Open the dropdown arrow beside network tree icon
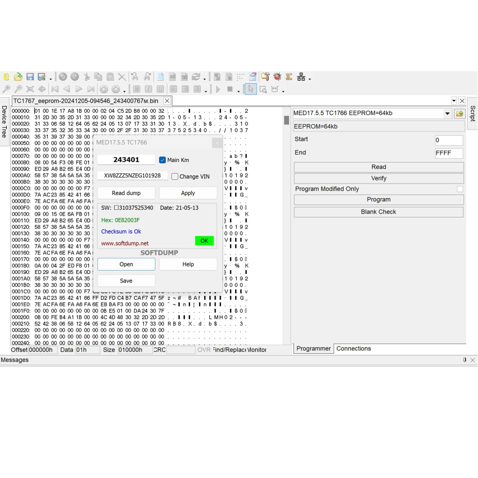The height and width of the screenshot is (478, 478). coord(310,79)
